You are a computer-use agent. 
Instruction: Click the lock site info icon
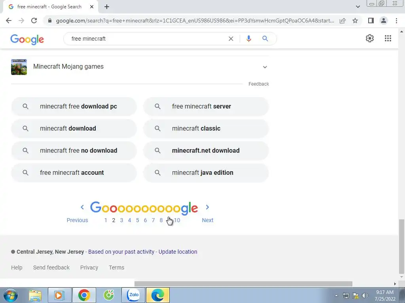(50, 21)
